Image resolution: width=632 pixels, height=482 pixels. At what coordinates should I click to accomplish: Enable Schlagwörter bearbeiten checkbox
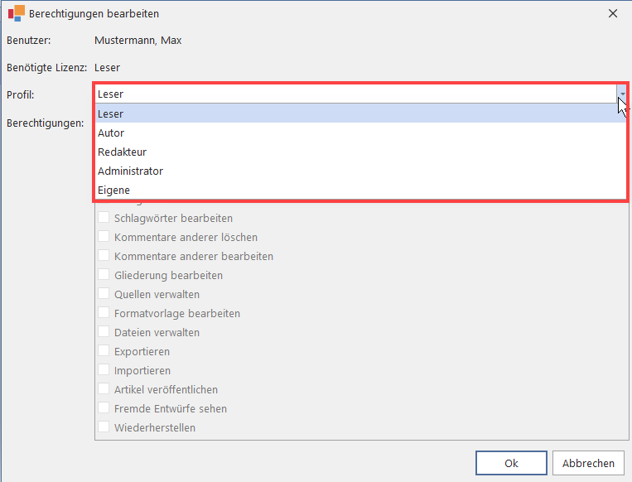[x=104, y=219]
